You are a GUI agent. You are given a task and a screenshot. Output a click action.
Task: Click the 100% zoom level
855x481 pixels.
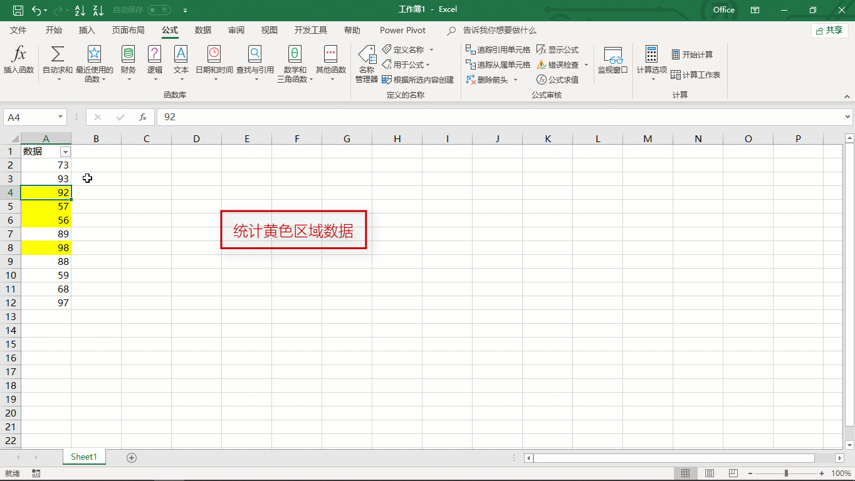pos(841,473)
